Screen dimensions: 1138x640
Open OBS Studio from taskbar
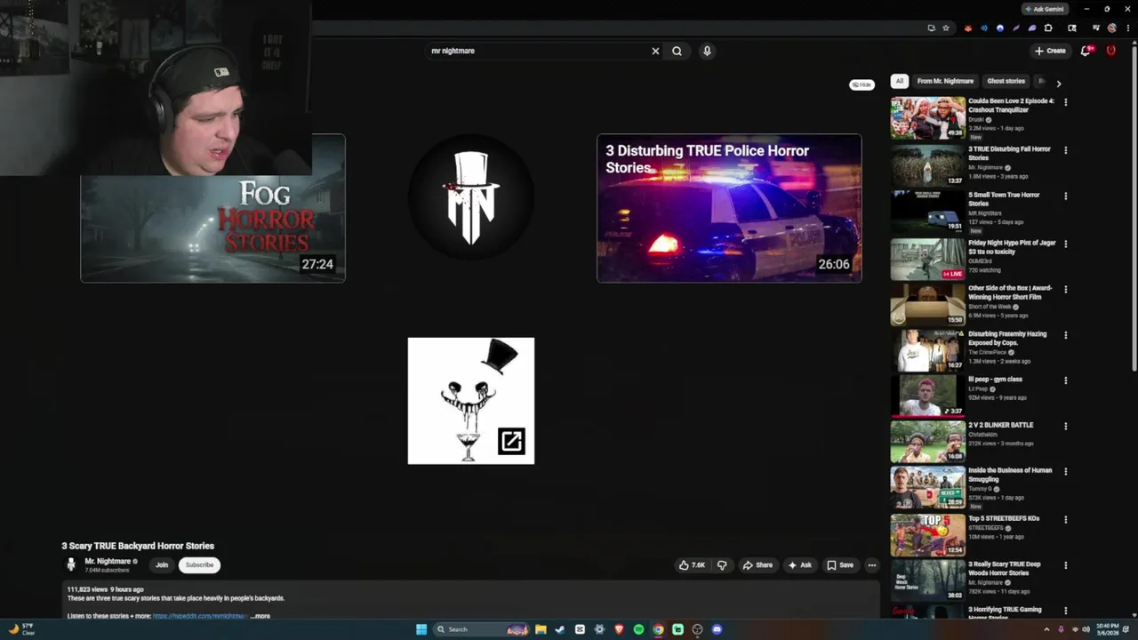click(697, 629)
